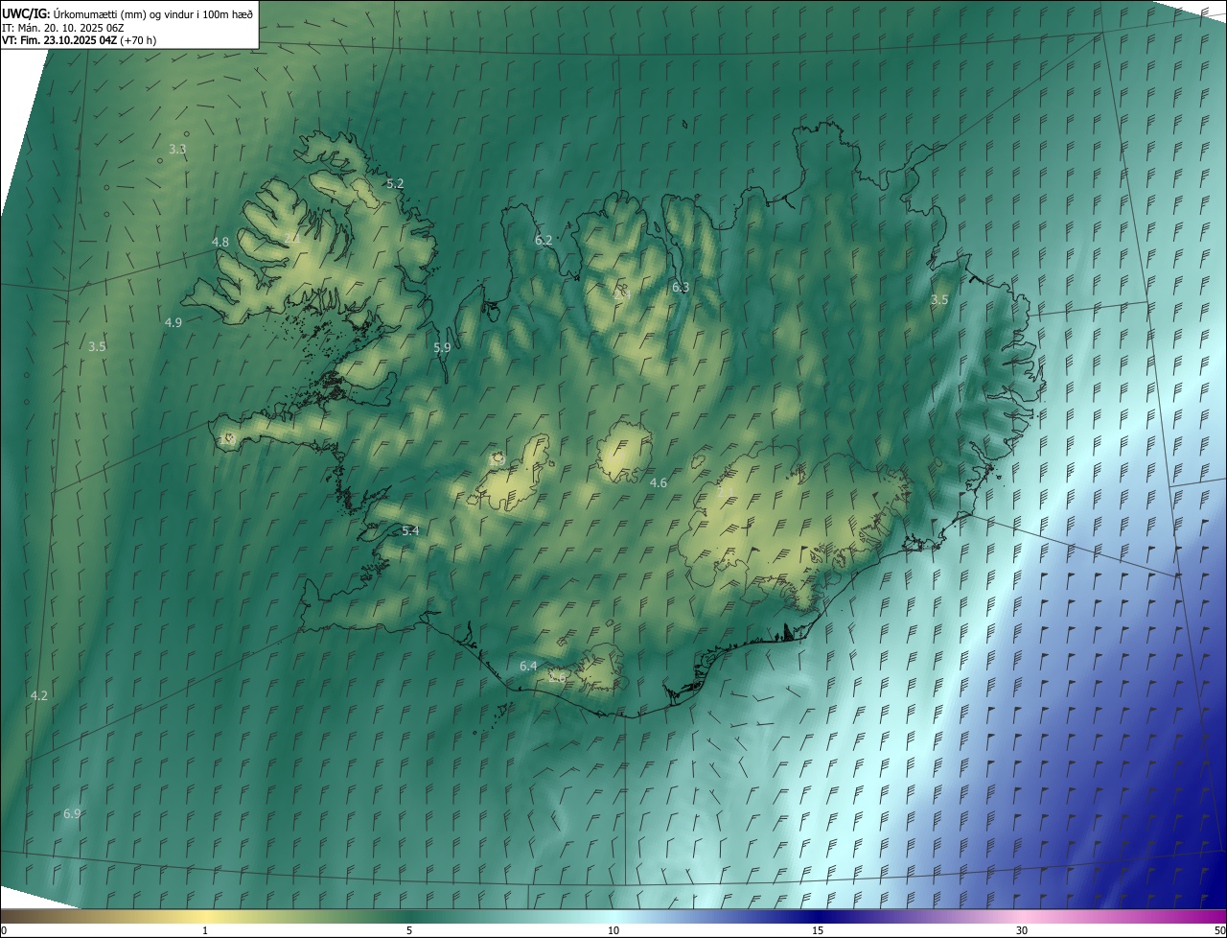Click the 4.2 value label on the map

pyautogui.click(x=39, y=695)
